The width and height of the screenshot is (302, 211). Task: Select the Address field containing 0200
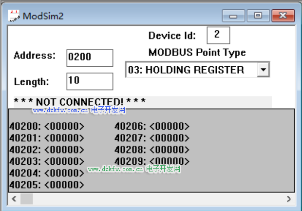pyautogui.click(x=90, y=57)
